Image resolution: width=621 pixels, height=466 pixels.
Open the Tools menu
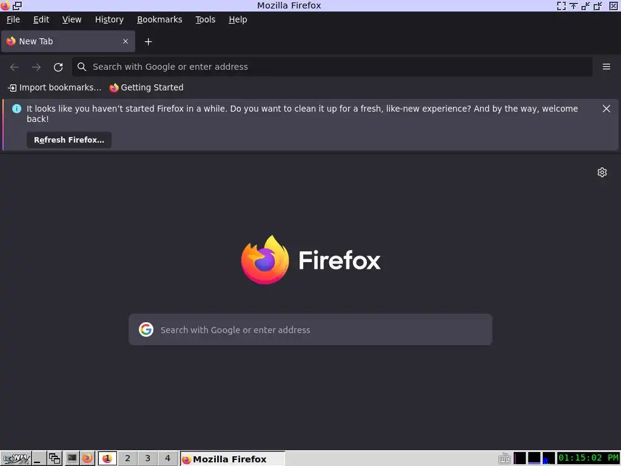[205, 19]
